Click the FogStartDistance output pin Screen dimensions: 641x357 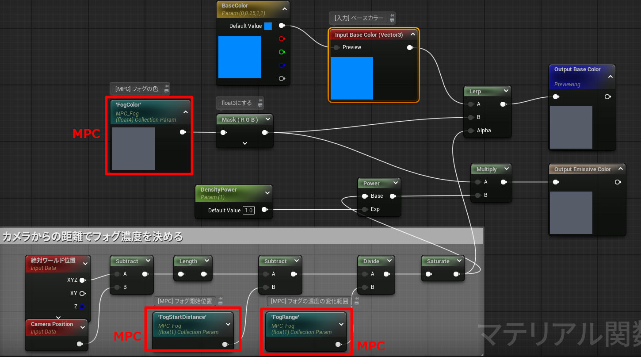coord(225,344)
